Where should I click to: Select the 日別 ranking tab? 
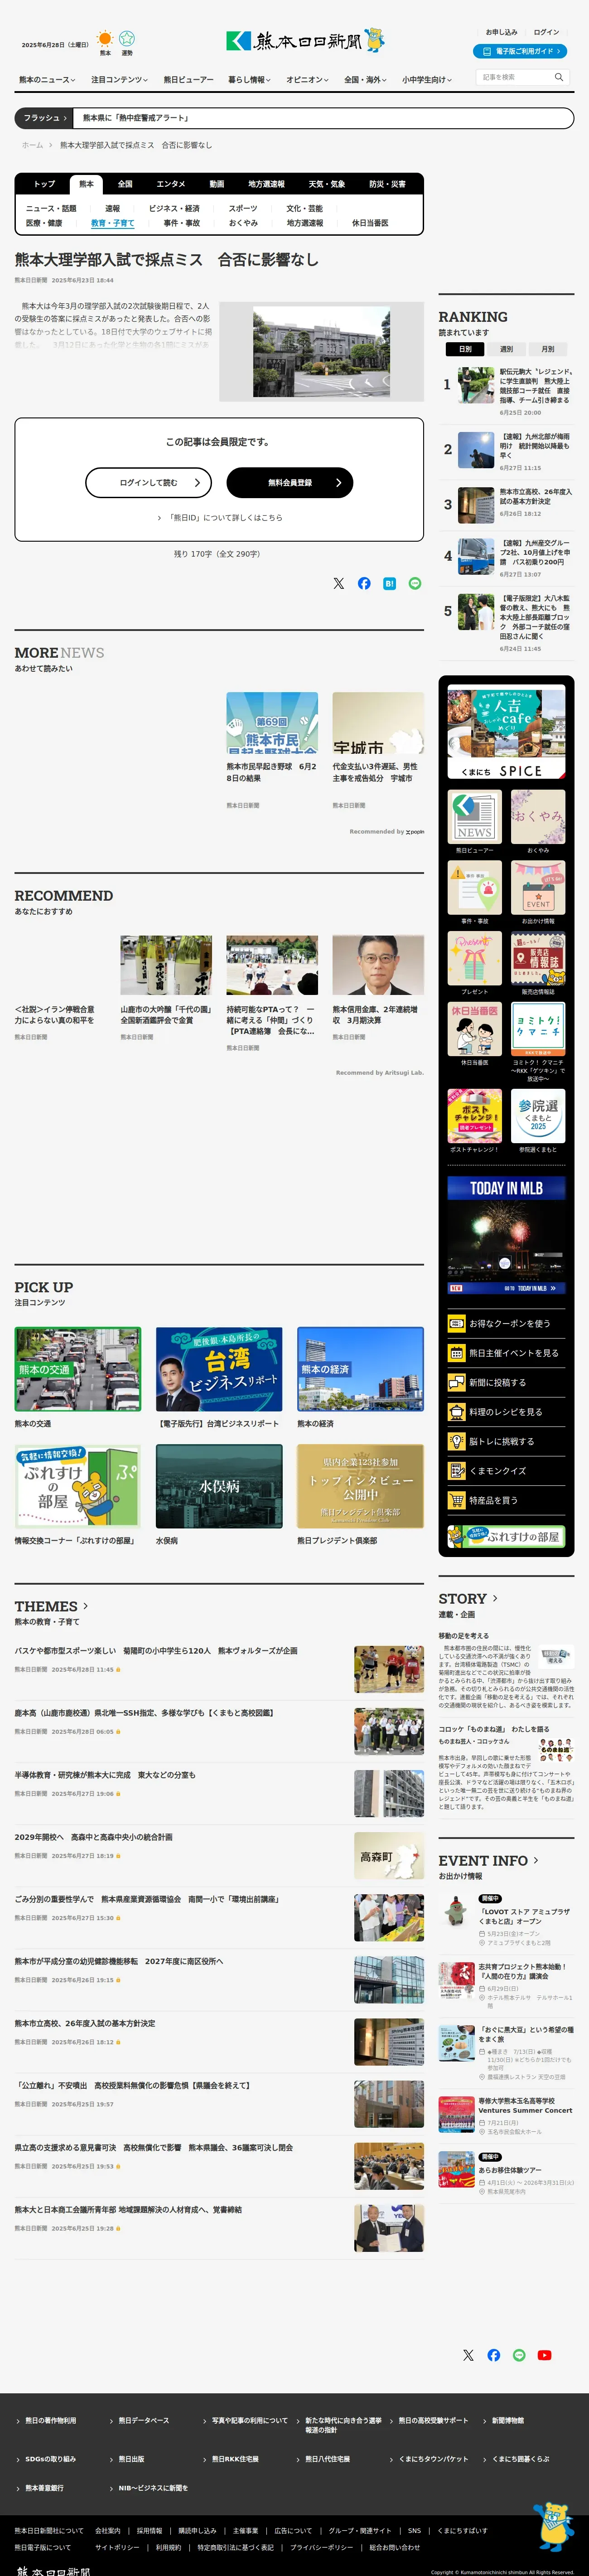click(465, 349)
